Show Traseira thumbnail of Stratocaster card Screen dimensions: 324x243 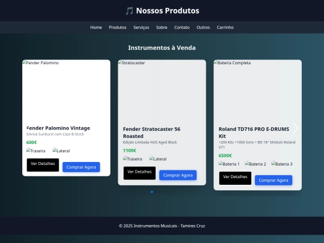(x=133, y=158)
